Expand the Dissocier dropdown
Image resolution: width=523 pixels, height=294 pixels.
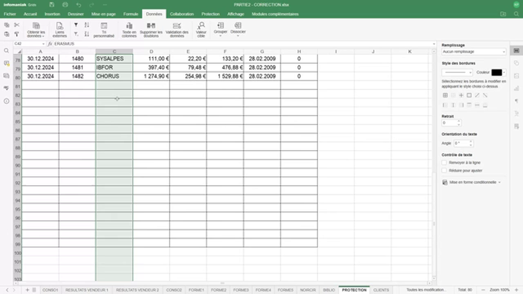pyautogui.click(x=238, y=29)
